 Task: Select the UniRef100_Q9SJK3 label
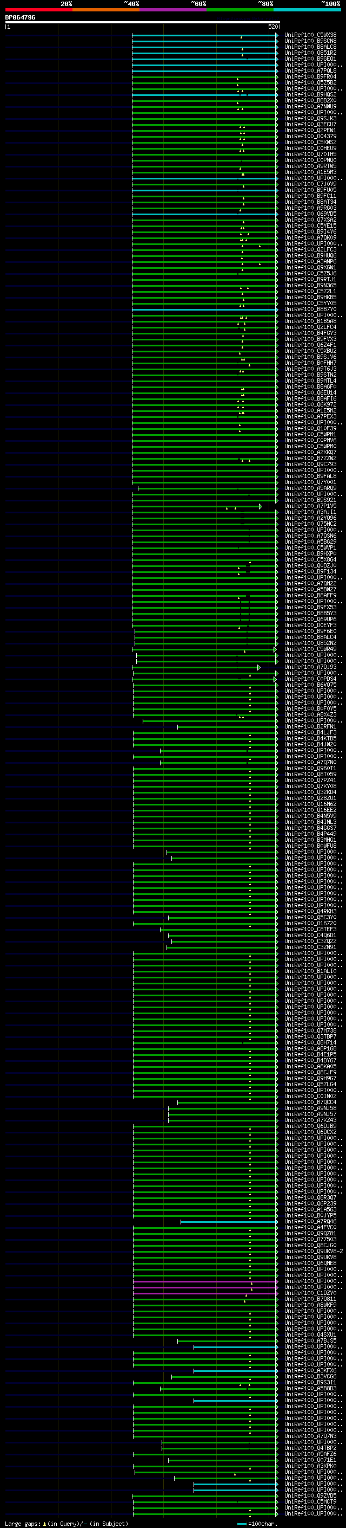310,119
